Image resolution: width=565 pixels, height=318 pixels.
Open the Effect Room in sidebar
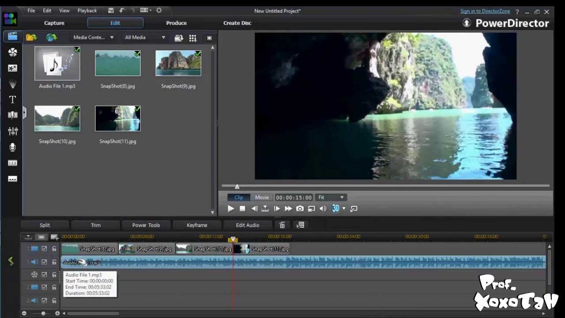tap(13, 52)
